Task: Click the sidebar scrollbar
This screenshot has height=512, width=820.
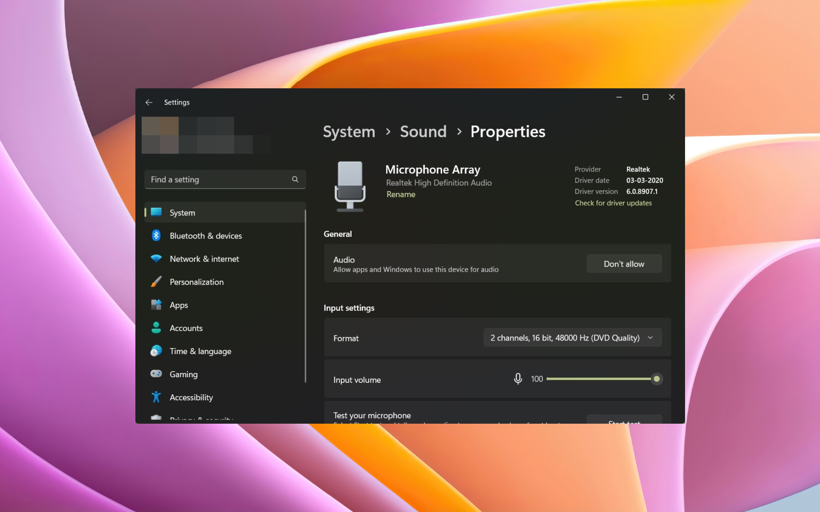Action: pos(305,296)
